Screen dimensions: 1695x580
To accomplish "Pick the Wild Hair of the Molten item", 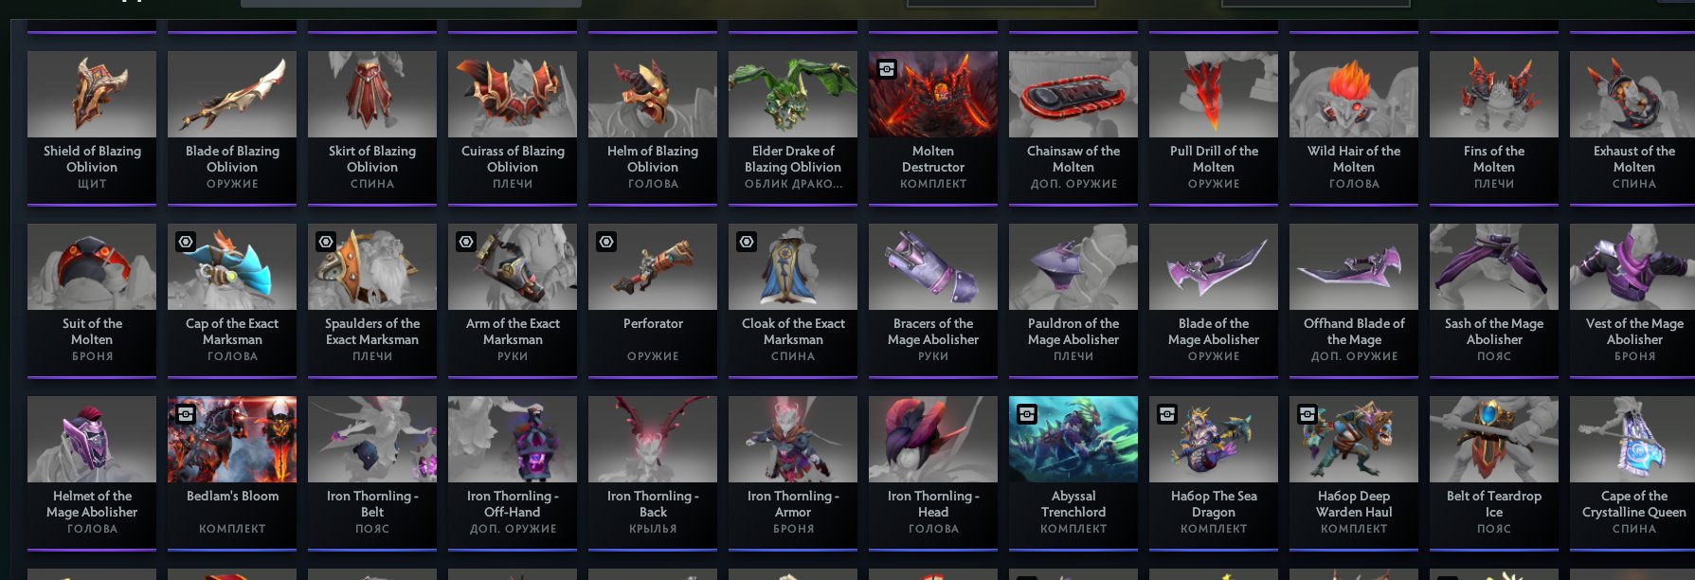I will 1354,126.
